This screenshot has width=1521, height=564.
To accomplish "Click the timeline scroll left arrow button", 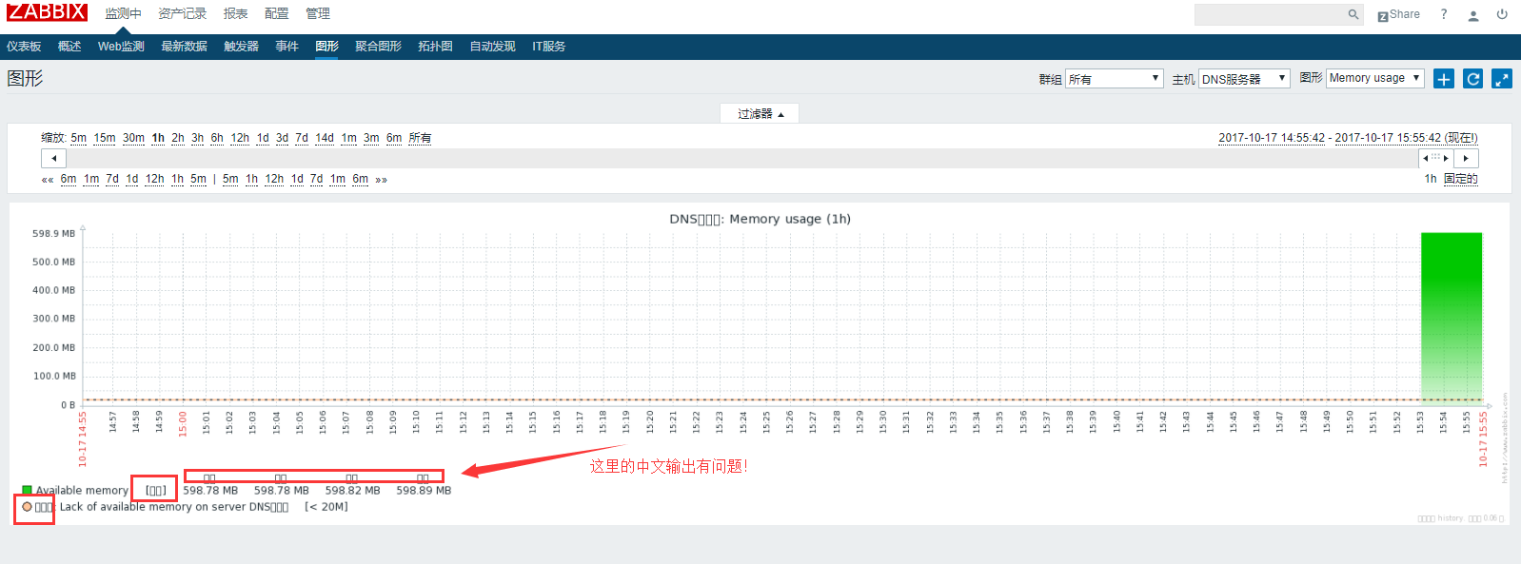I will coord(53,158).
